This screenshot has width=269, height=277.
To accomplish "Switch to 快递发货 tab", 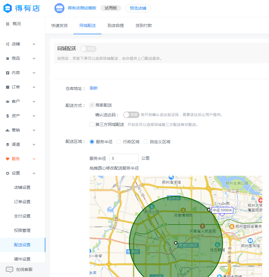I will tap(59, 25).
